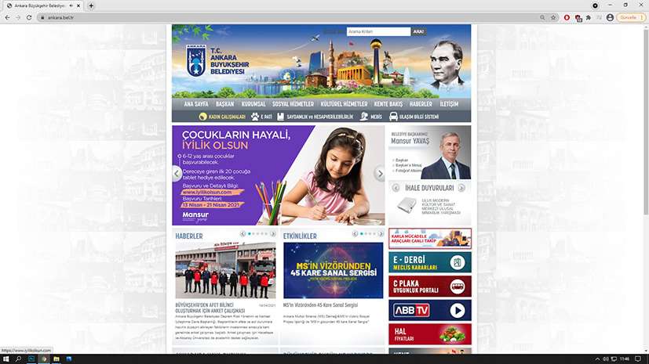649x364 pixels.
Task: Bookmark this page with the star icon
Action: pyautogui.click(x=553, y=17)
